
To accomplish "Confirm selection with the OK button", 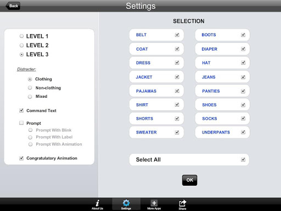I will (189, 180).
